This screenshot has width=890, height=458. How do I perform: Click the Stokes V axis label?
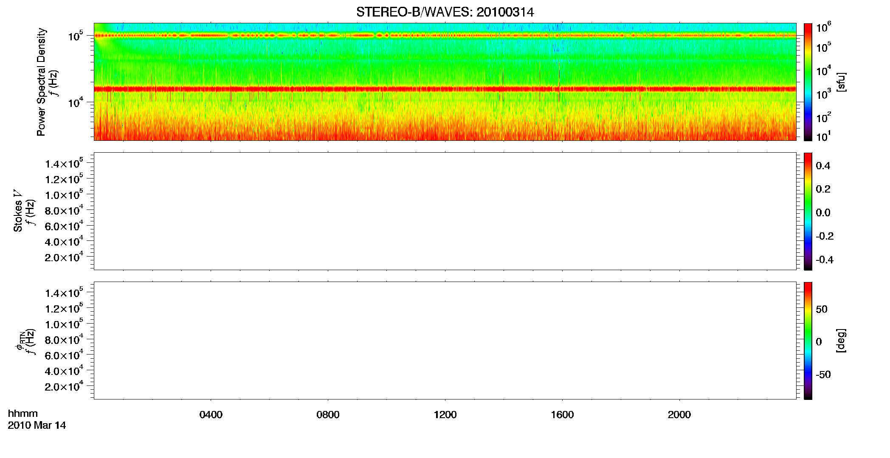tap(18, 211)
